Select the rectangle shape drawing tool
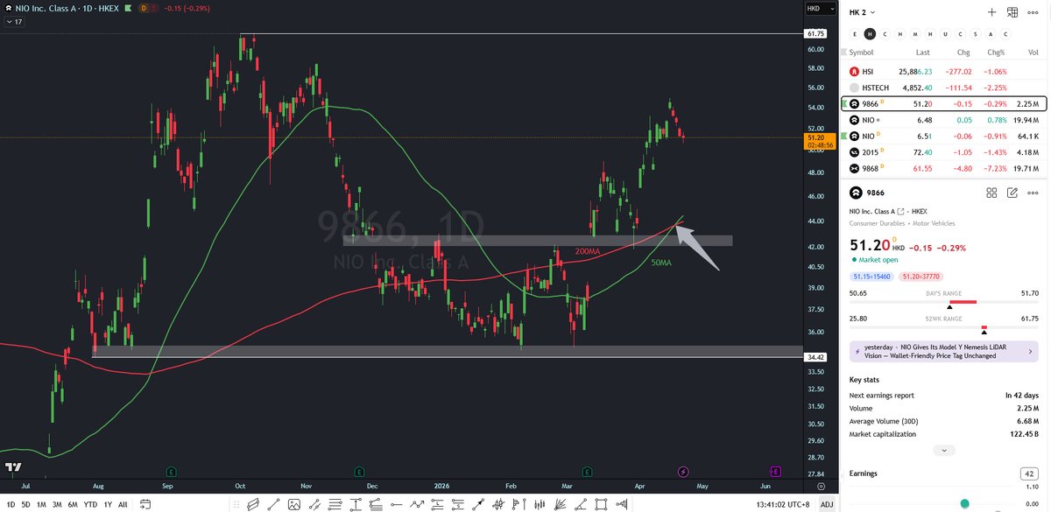1051x512 pixels. pyautogui.click(x=601, y=504)
